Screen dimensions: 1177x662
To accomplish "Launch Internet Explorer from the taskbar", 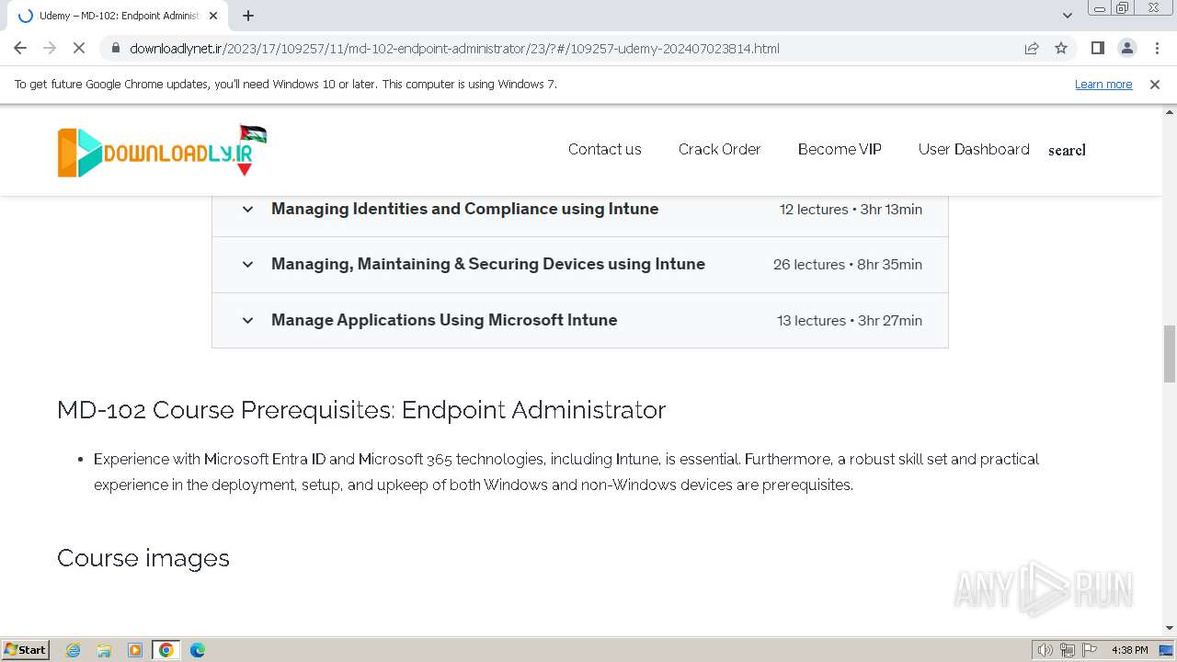I will 73,650.
